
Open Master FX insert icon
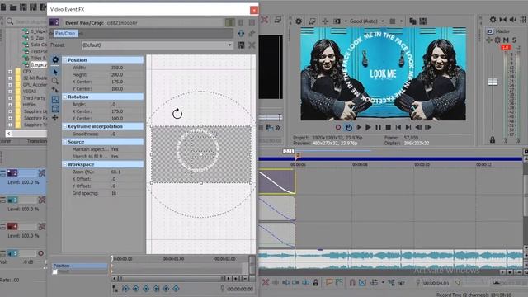tap(489, 40)
